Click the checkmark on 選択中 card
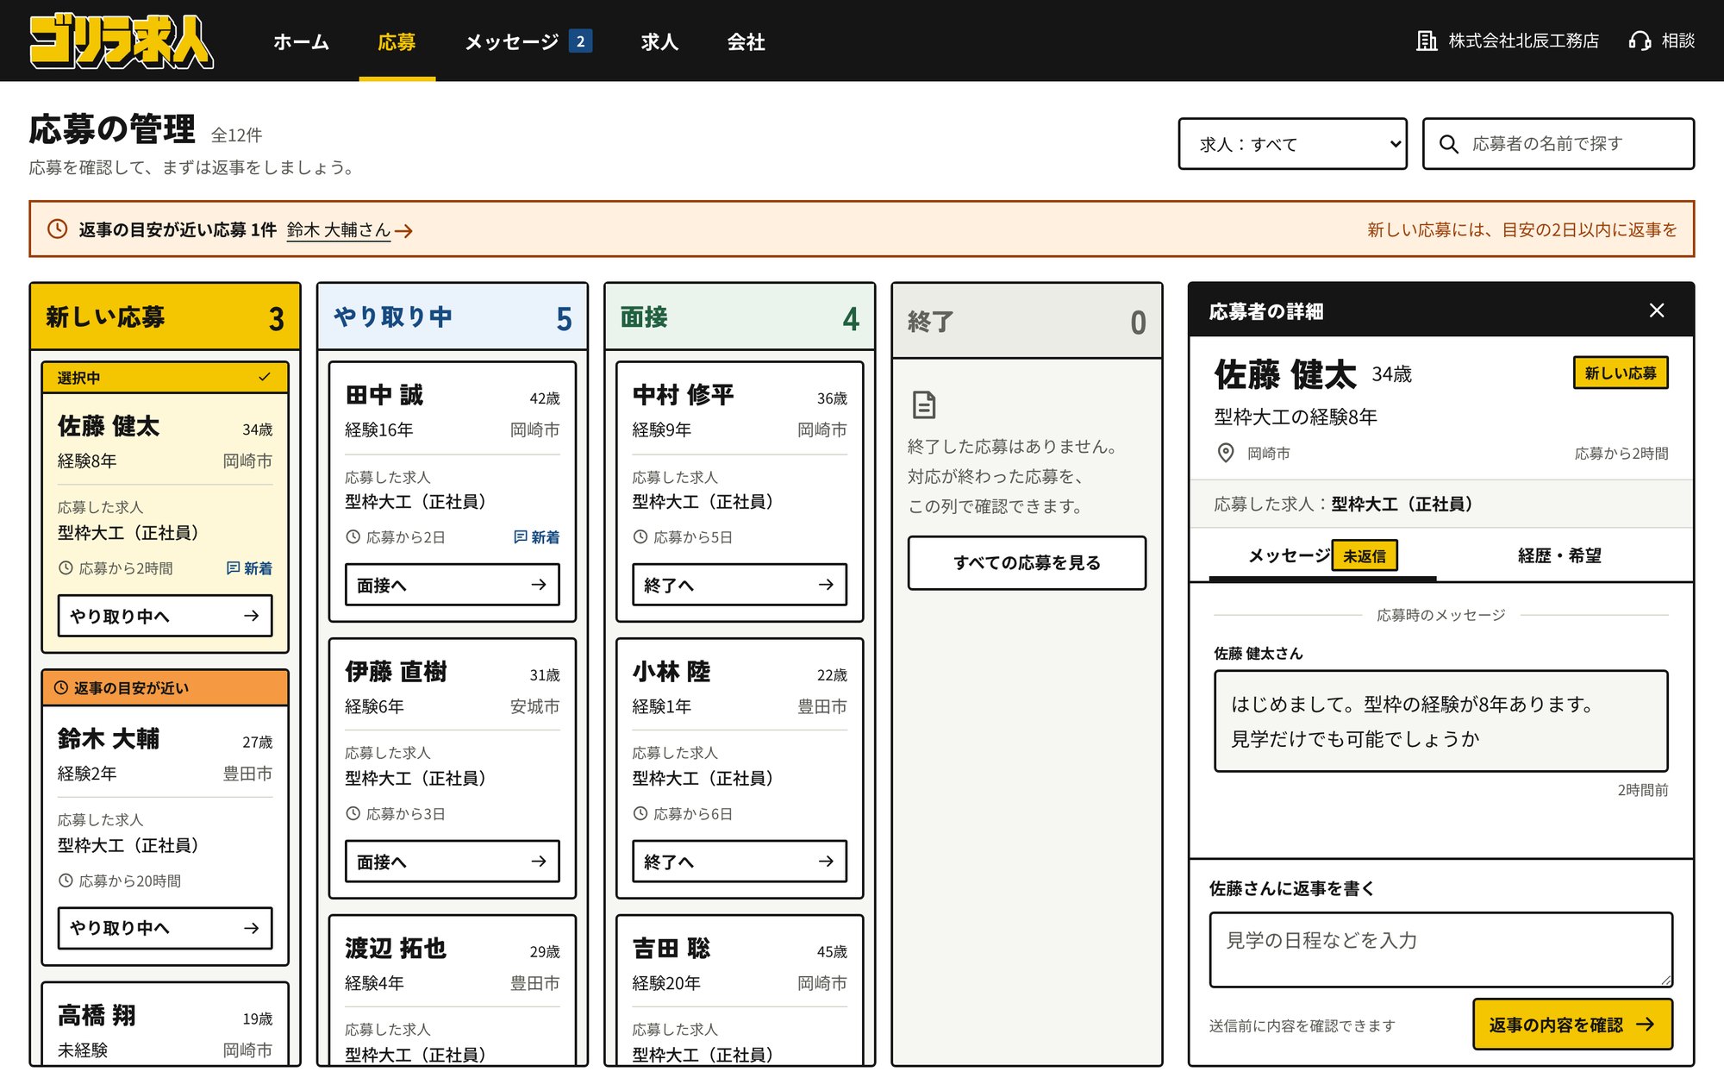 [x=265, y=377]
